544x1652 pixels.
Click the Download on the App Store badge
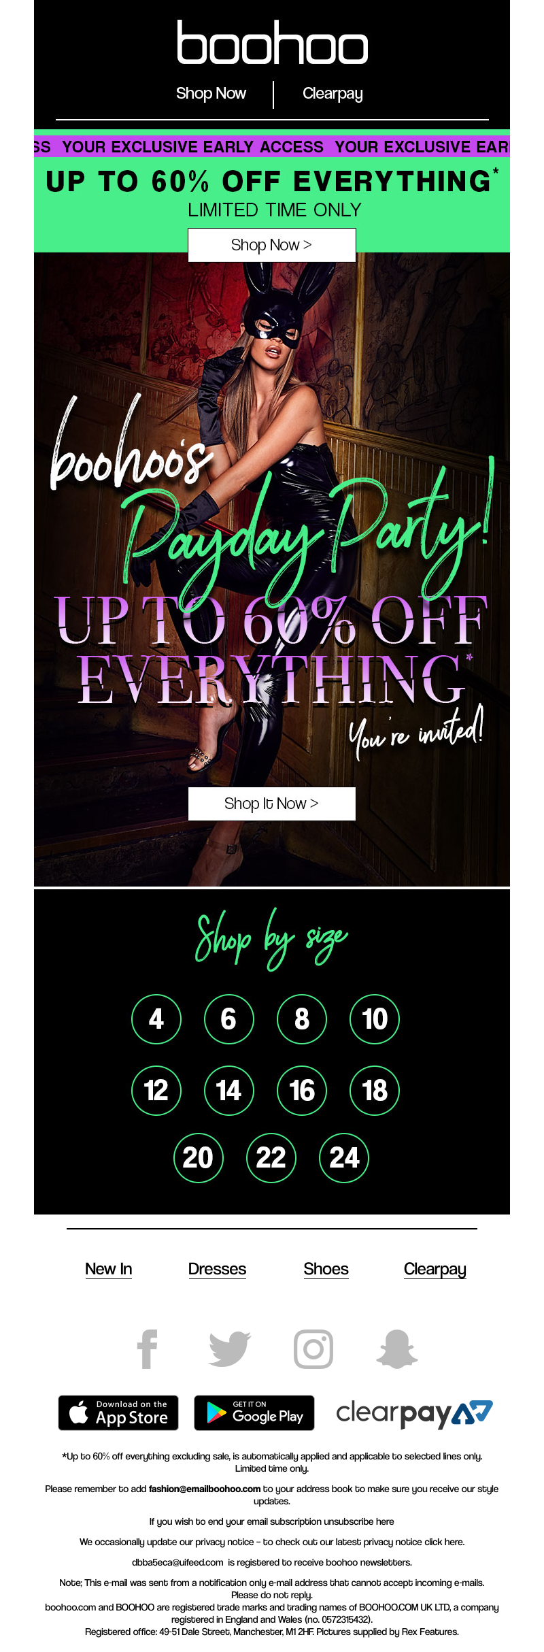click(x=118, y=1413)
